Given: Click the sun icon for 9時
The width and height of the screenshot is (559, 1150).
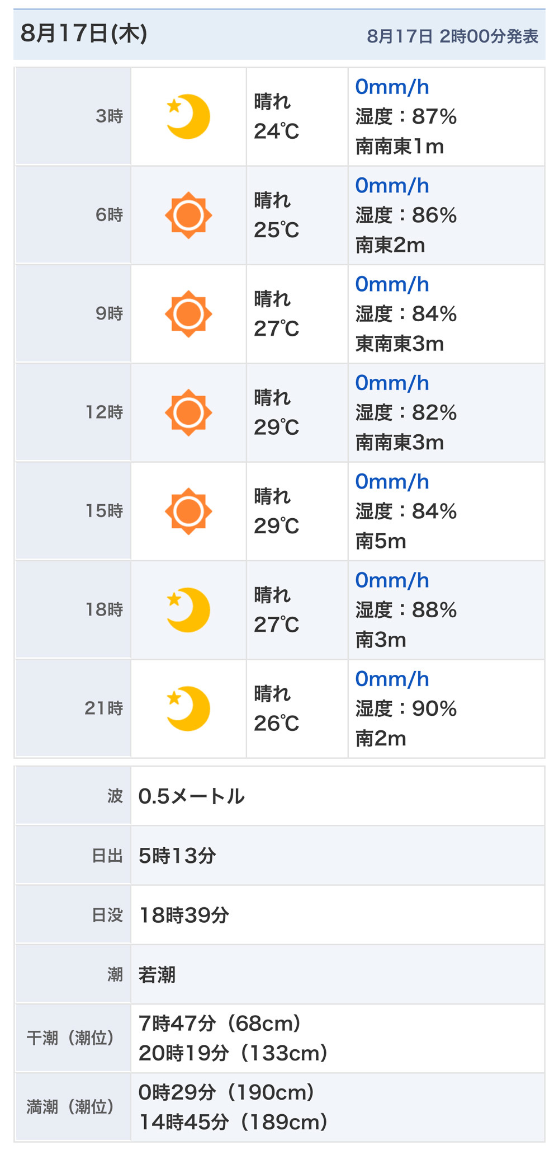Looking at the screenshot, I should [x=188, y=314].
